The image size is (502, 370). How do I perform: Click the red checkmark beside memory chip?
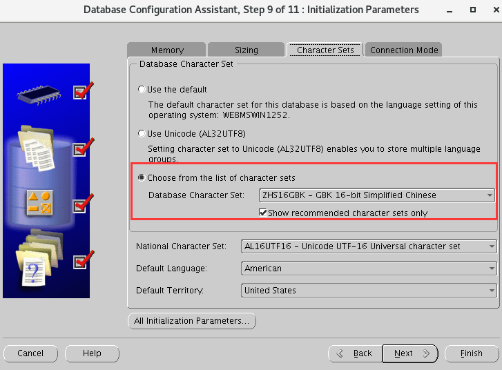[82, 90]
